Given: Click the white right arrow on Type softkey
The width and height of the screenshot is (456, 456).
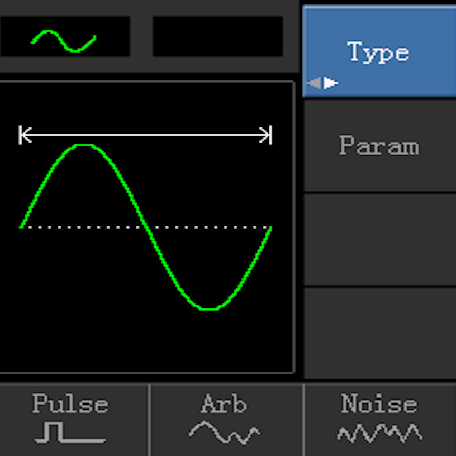Looking at the screenshot, I should coord(332,83).
